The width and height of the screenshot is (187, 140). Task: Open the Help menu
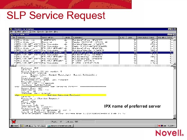[x=56, y=32]
